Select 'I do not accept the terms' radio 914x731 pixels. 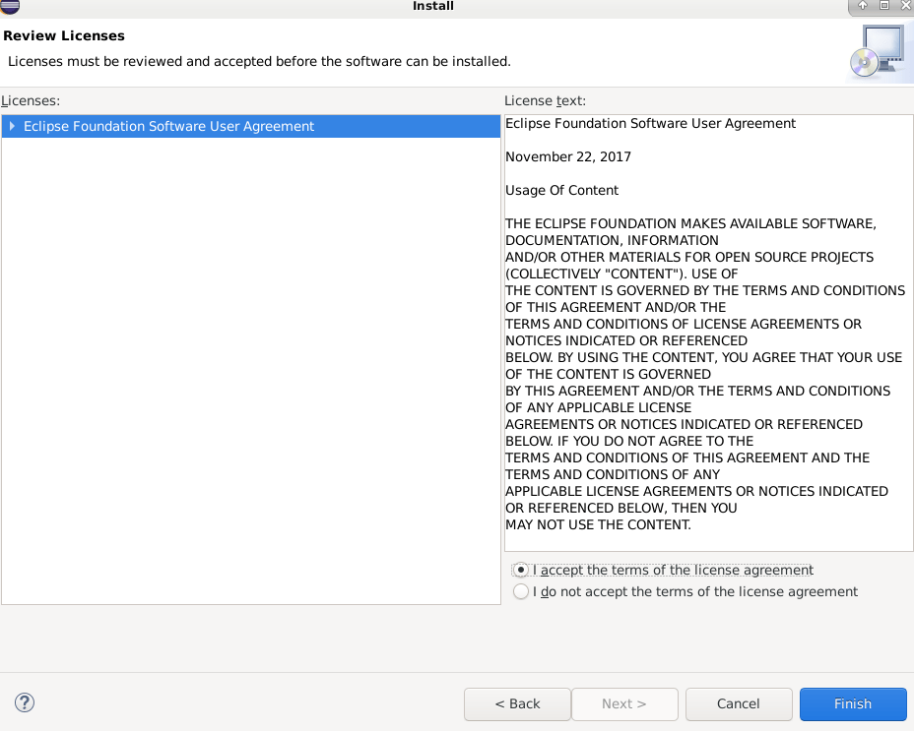521,592
